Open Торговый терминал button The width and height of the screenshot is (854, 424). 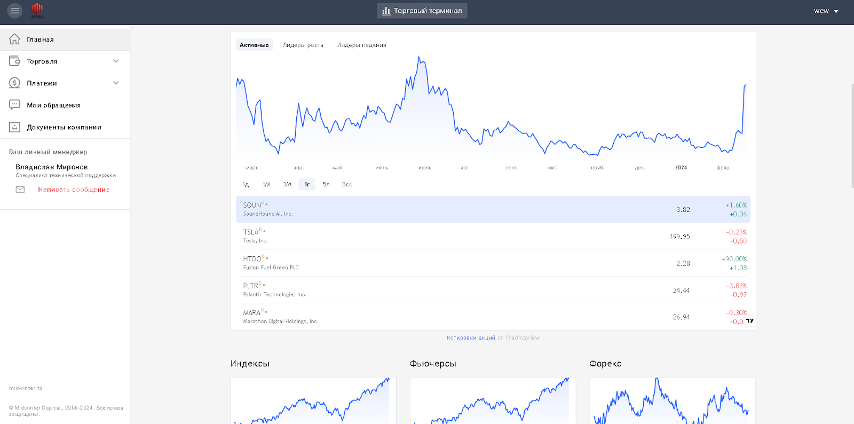point(422,11)
